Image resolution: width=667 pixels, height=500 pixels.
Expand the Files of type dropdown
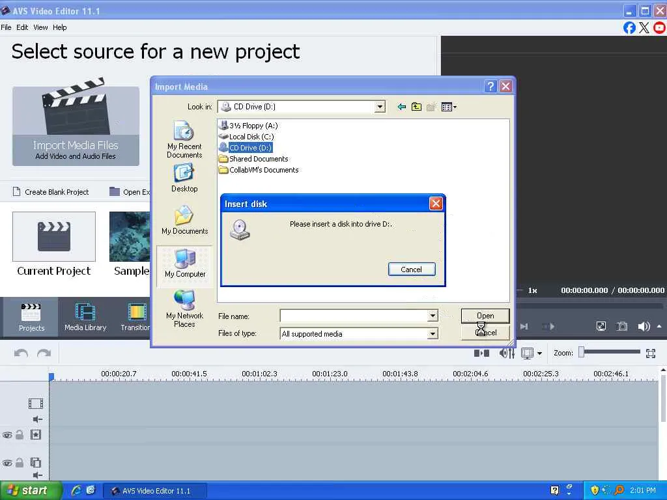click(433, 334)
